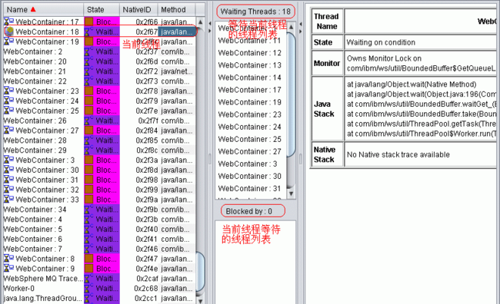Click the hourglass icon beside WebContainer : 19
This screenshot has width=500, height=304.
click(8, 41)
